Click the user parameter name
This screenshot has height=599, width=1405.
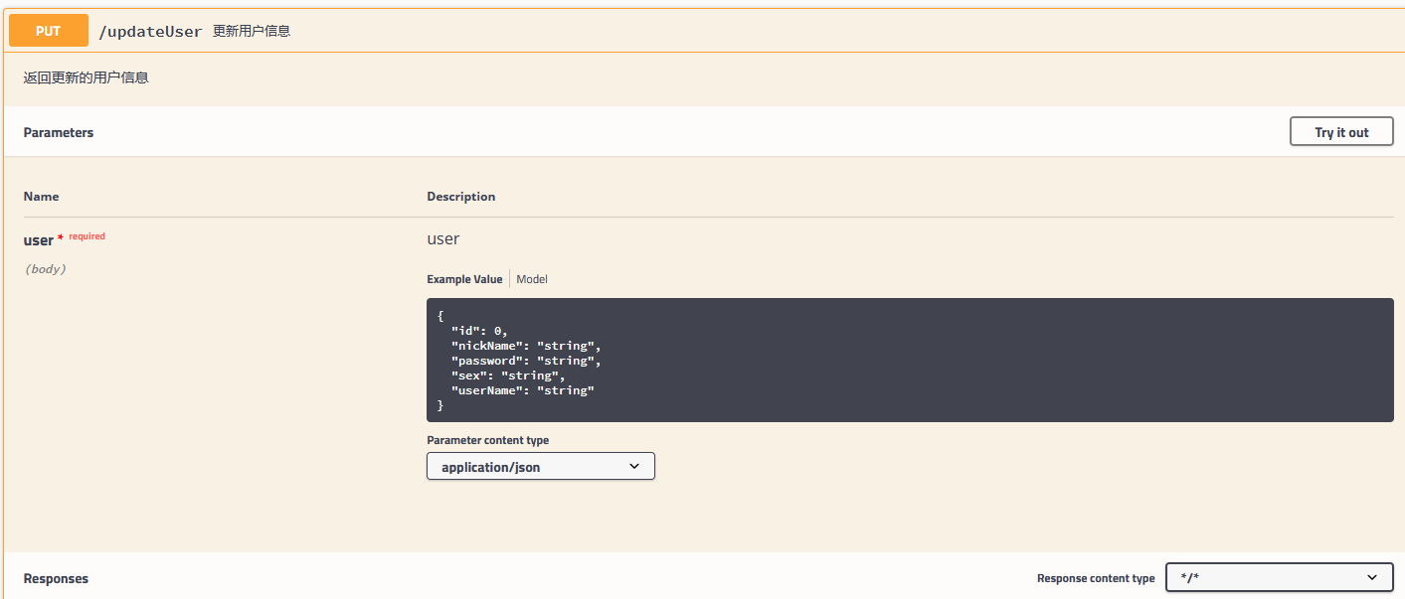(x=39, y=239)
